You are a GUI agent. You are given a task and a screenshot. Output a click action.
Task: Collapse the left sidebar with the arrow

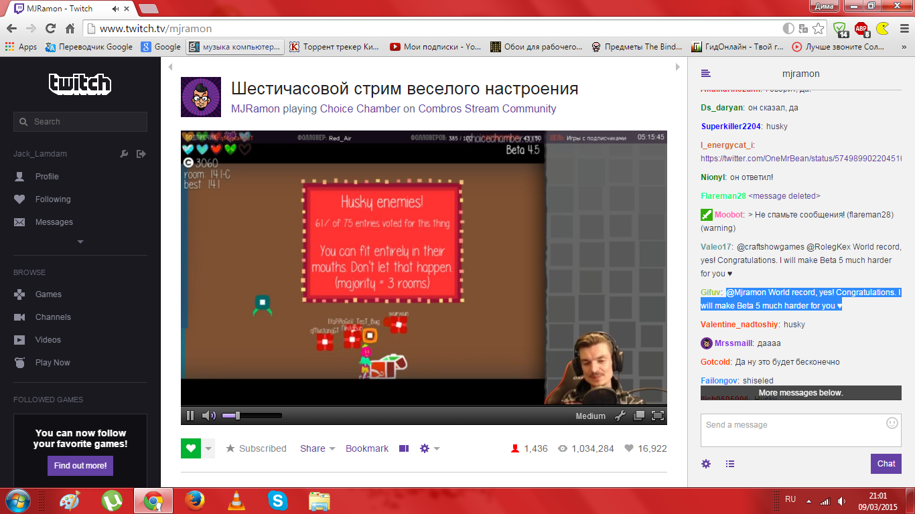tap(170, 67)
